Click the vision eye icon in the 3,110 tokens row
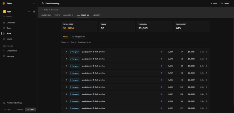234x113 pixels. point(161,52)
